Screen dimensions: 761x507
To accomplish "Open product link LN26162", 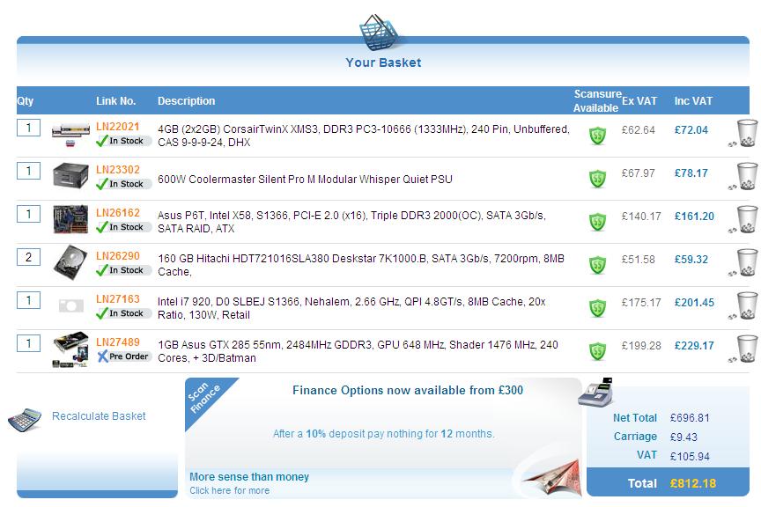I will click(117, 213).
